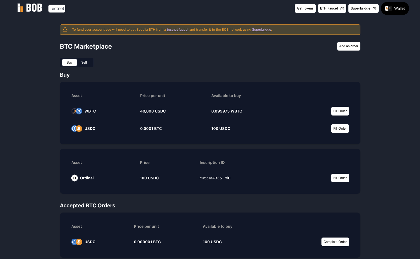Click the Accepted BTC Orders heading

[87, 205]
